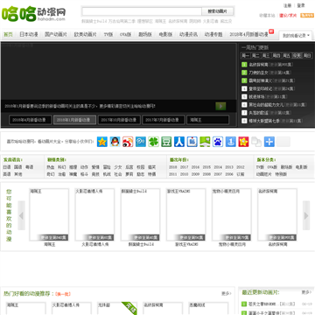Screen dimensions: 315x315
Task: Share to Douban green icon
Action: [x=166, y=142]
